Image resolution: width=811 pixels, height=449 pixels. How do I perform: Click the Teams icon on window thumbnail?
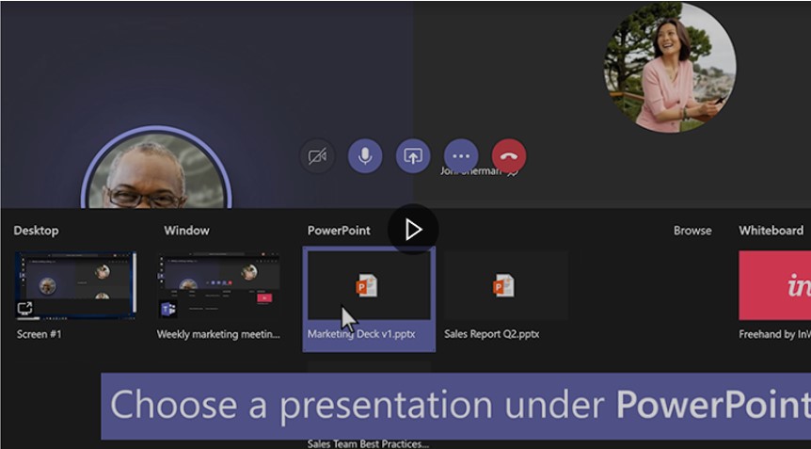pos(168,309)
